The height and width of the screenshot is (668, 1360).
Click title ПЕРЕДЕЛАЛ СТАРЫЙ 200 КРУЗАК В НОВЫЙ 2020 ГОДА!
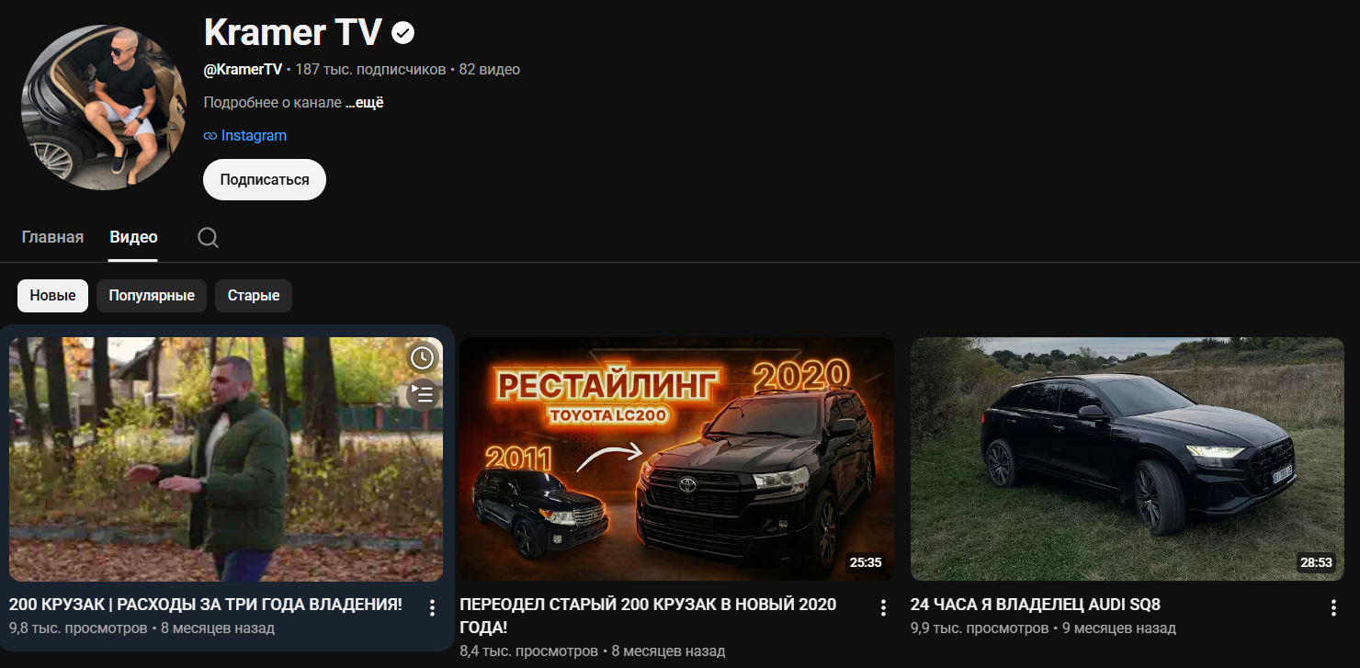coord(648,616)
